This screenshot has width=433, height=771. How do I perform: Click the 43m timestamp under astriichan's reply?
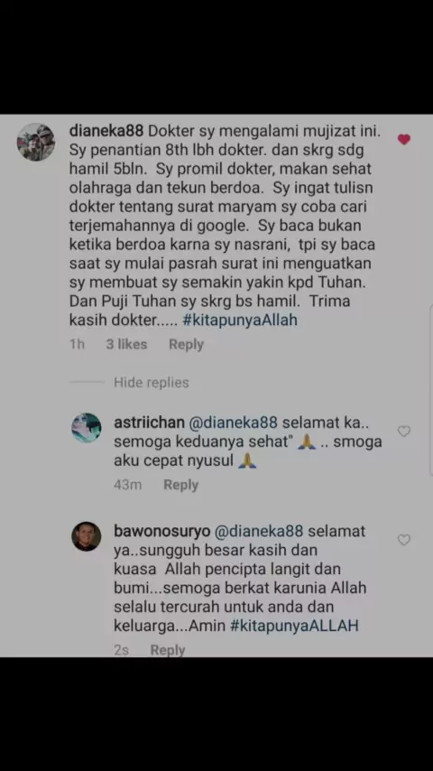point(128,485)
